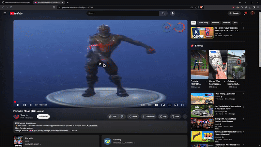
Task: Start voice search with the microphone
Action: click(173, 13)
